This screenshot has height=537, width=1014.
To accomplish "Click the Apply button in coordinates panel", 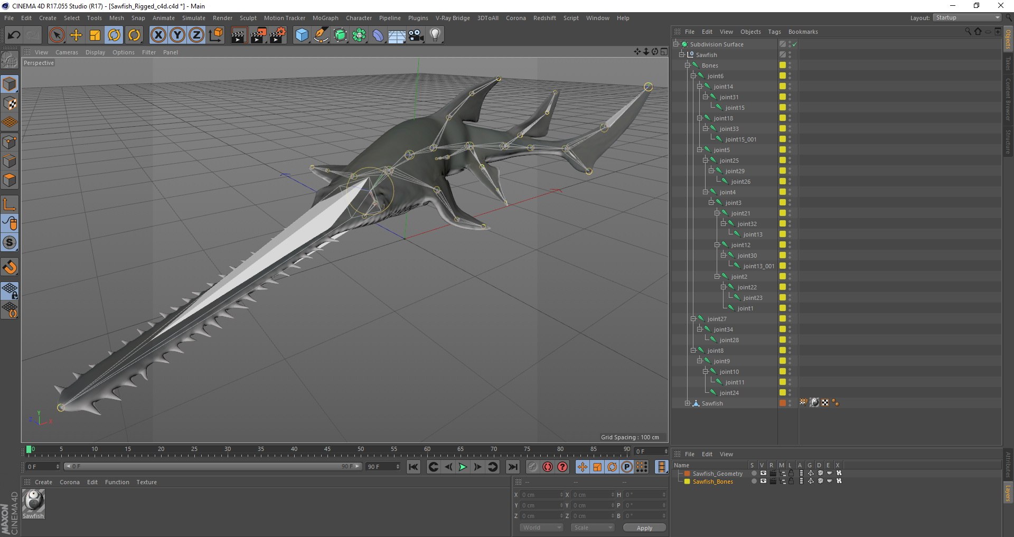I will 644,528.
